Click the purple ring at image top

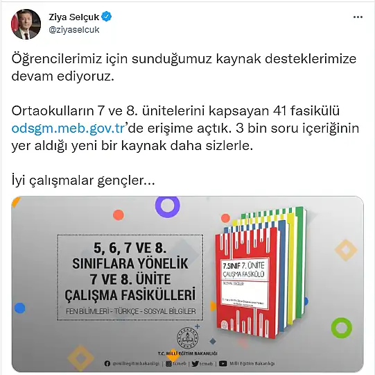pos(168,206)
